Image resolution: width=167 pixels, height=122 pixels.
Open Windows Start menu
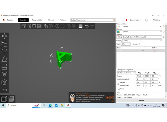(x=3, y=105)
